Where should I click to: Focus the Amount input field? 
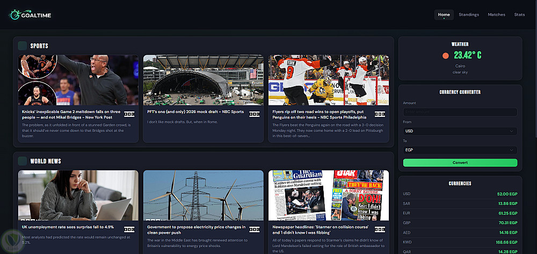(x=460, y=112)
